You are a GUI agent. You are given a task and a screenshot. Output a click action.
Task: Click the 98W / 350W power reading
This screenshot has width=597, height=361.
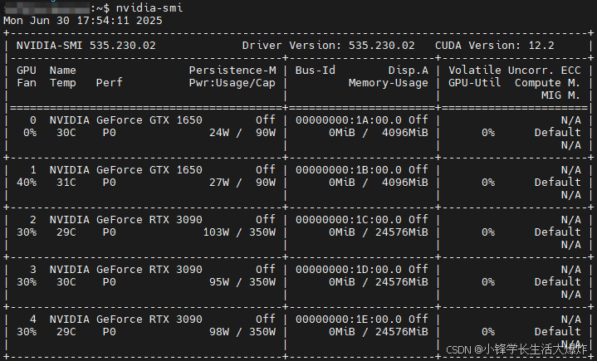coord(242,332)
